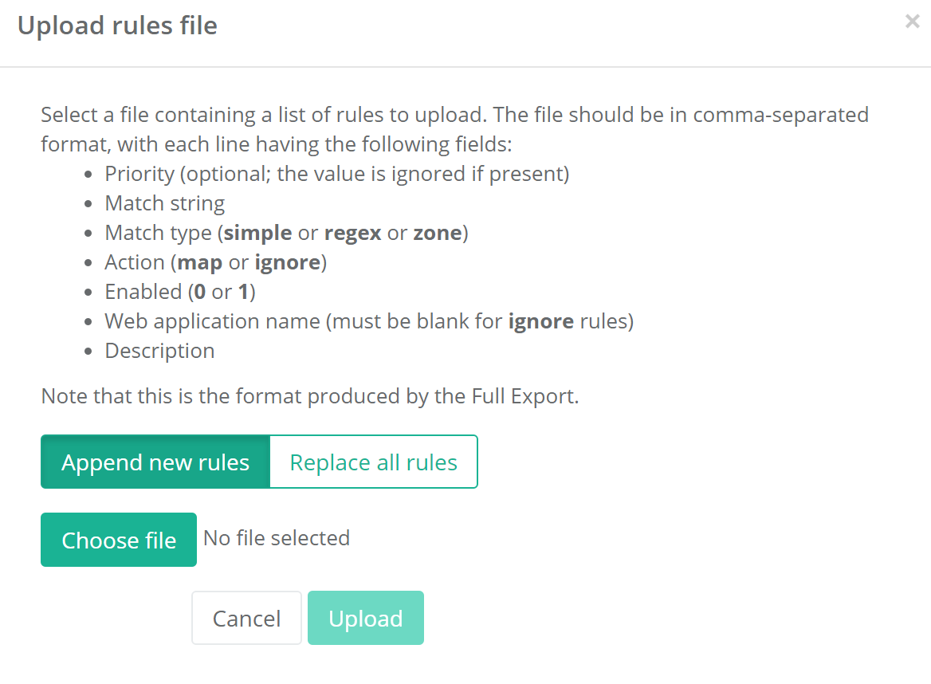Click the Upload rules file title
This screenshot has width=931, height=684.
point(117,26)
